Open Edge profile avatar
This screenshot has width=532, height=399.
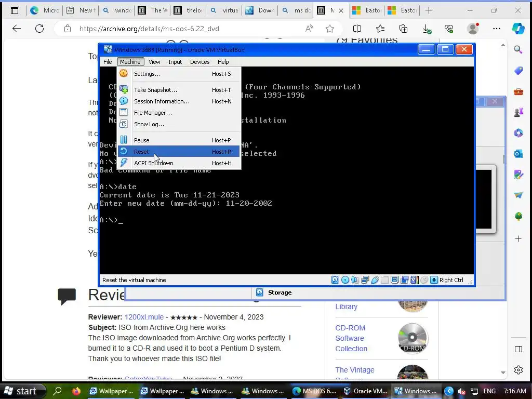[473, 29]
